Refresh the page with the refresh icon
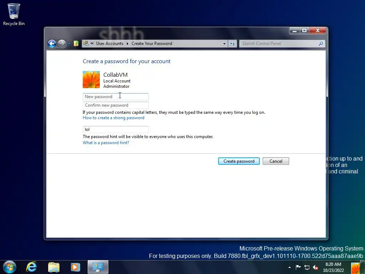Viewport: 365px width, 274px height. [232, 44]
